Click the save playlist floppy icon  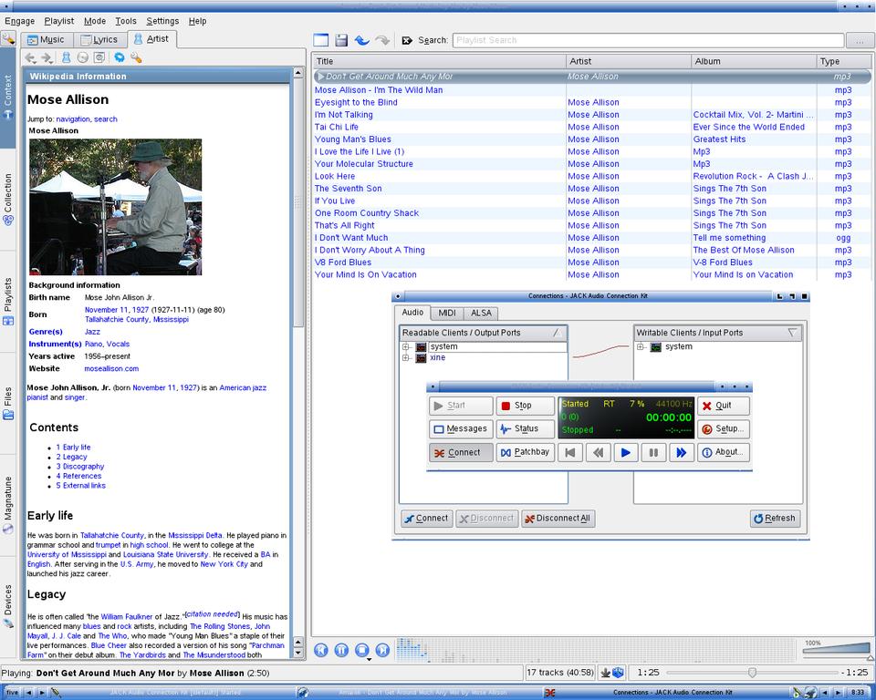(341, 40)
